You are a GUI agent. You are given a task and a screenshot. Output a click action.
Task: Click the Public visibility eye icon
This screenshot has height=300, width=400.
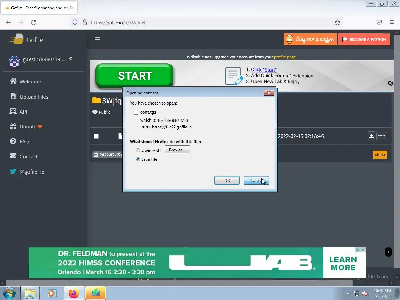[95, 112]
